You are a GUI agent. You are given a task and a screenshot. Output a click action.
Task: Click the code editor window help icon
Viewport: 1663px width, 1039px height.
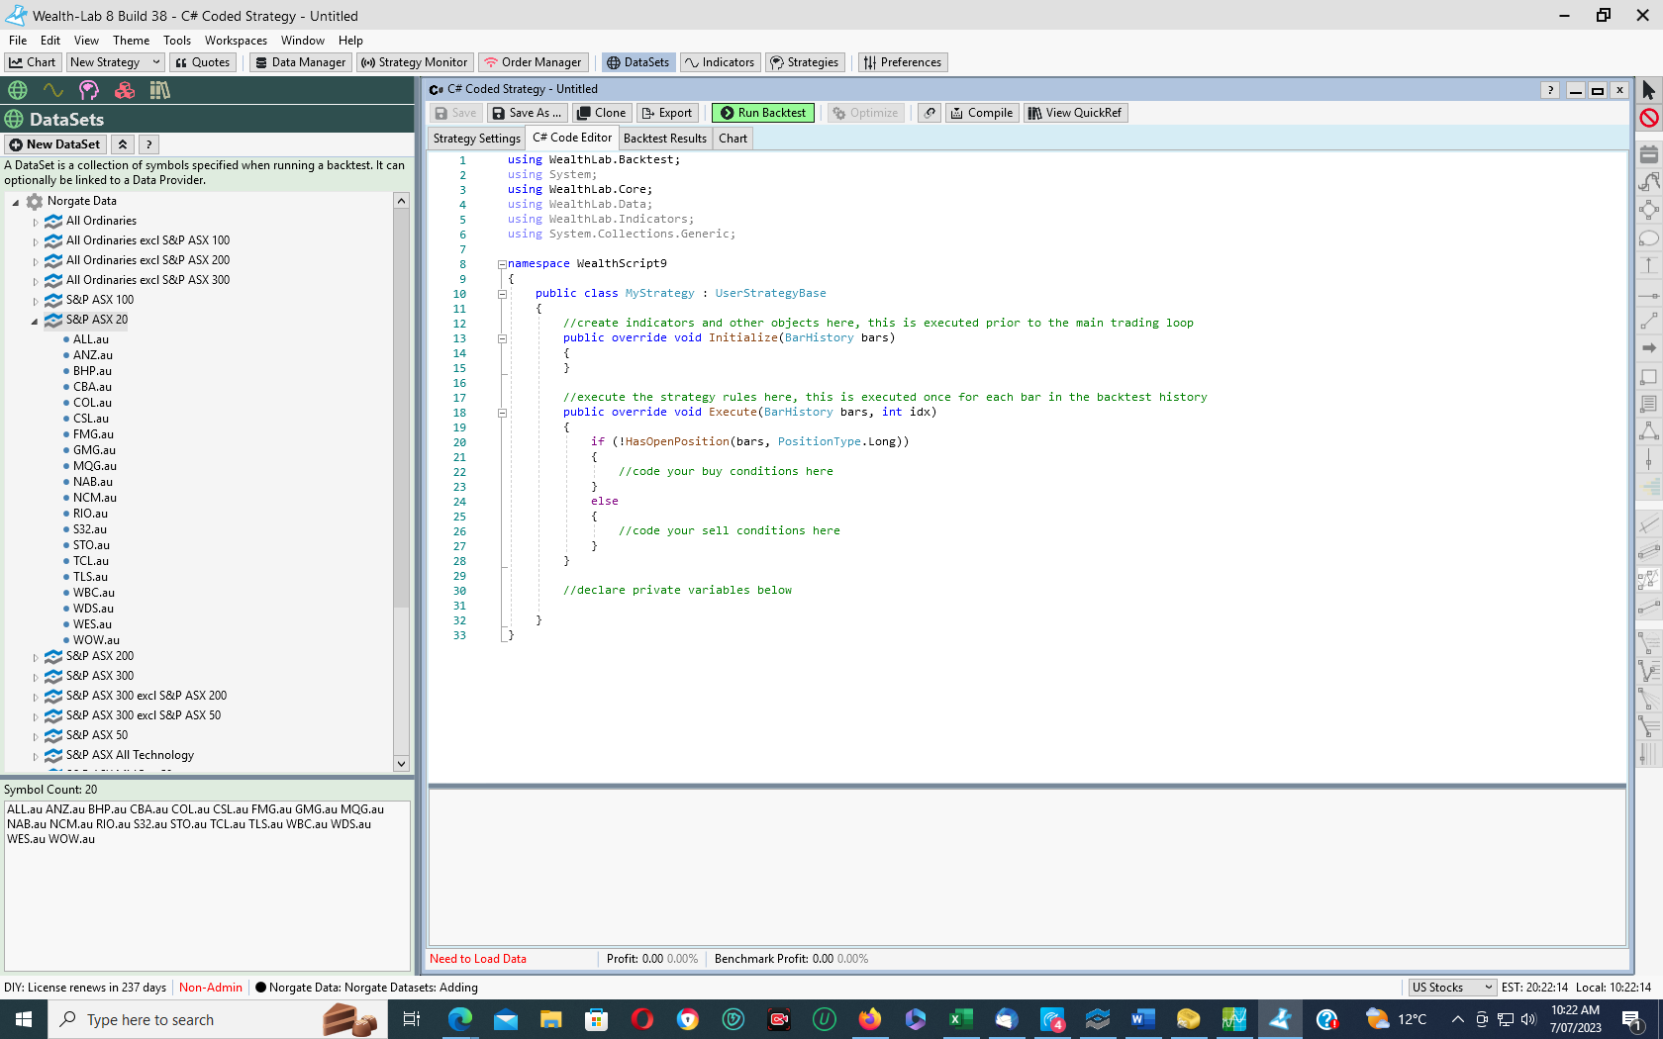[1550, 90]
